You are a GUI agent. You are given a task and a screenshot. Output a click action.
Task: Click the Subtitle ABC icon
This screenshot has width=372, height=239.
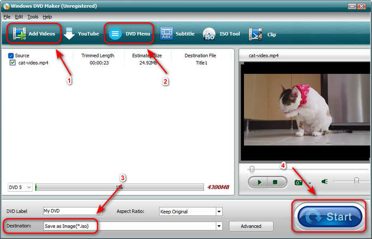click(x=166, y=33)
